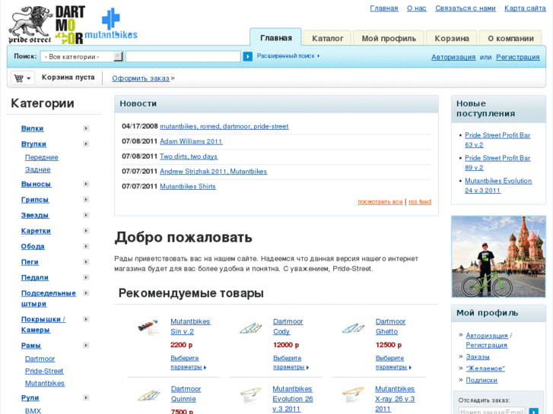Focus the order number tracking field
Screen dimensions: 553x414
[491, 411]
